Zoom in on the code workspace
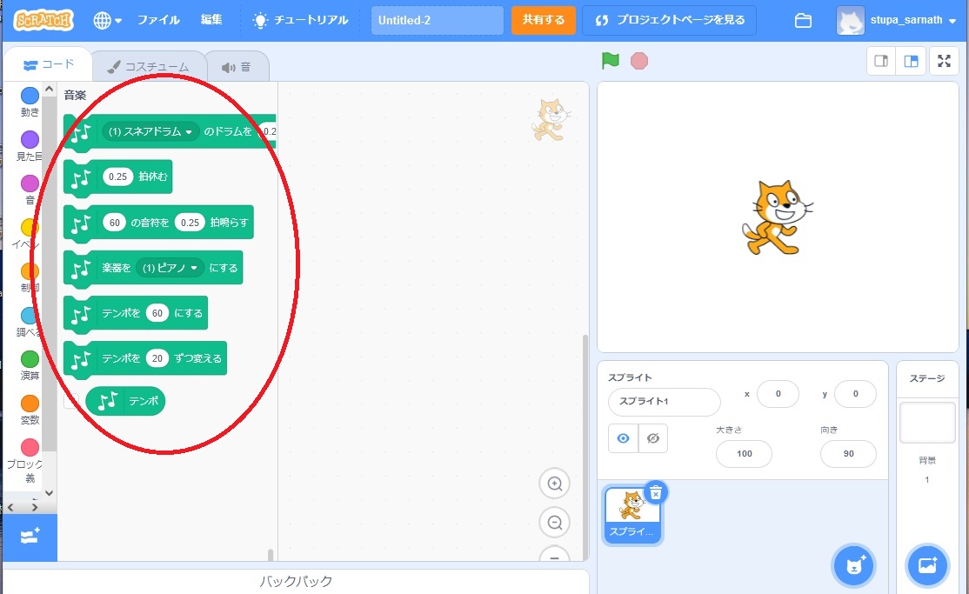Image resolution: width=969 pixels, height=594 pixels. click(x=554, y=483)
